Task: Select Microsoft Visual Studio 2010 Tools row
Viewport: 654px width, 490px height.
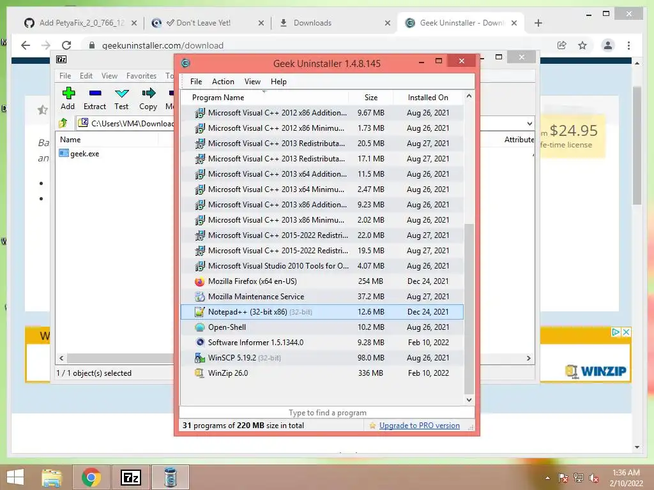Action: point(322,266)
